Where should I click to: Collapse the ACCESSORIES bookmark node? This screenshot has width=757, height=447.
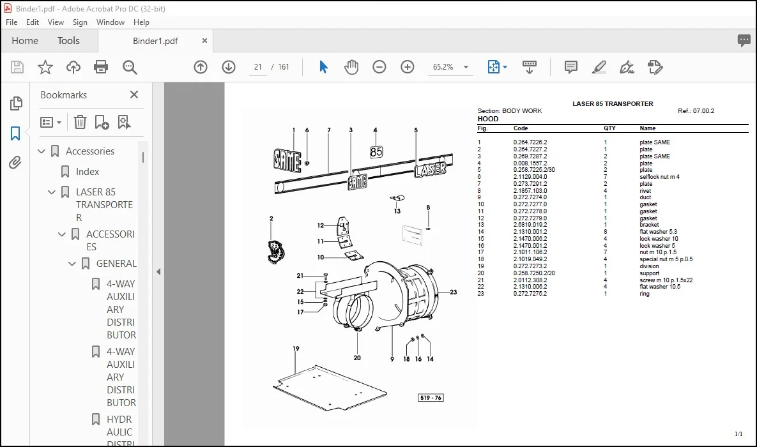(62, 234)
